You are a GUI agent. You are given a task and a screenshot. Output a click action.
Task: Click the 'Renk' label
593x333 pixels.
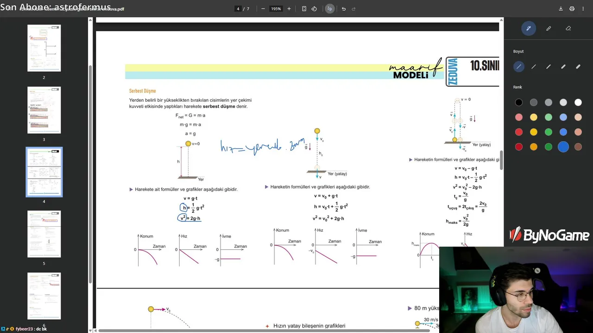point(517,87)
